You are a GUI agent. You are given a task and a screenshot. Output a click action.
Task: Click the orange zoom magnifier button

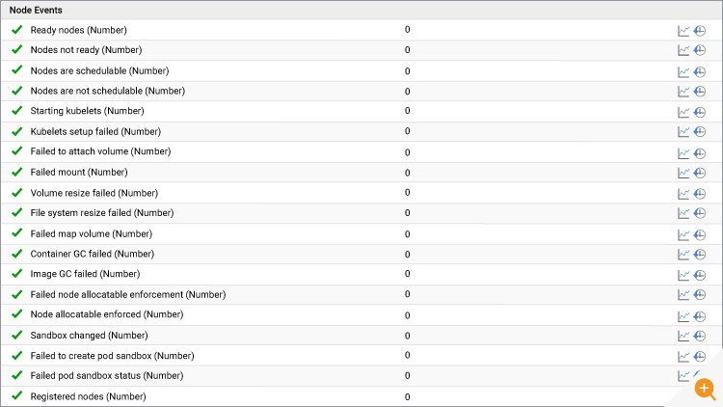pos(705,389)
